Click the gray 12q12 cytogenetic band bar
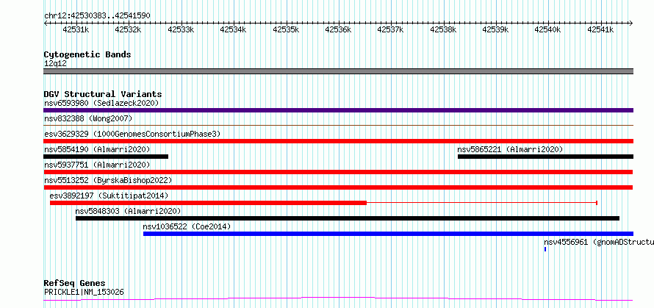The image size is (654, 308). tap(338, 71)
